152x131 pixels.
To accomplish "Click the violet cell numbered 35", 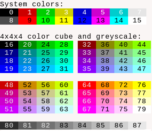I will pos(87,69).
